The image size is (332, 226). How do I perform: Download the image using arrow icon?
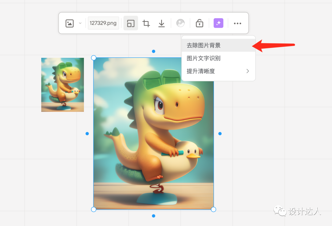coord(162,23)
